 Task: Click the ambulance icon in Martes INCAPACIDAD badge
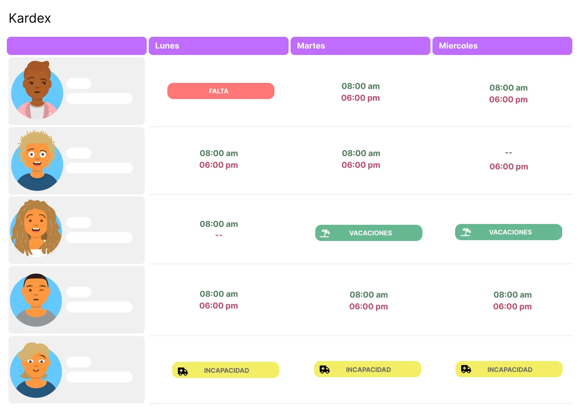click(325, 370)
